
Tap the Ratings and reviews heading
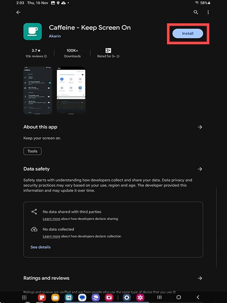(x=47, y=278)
